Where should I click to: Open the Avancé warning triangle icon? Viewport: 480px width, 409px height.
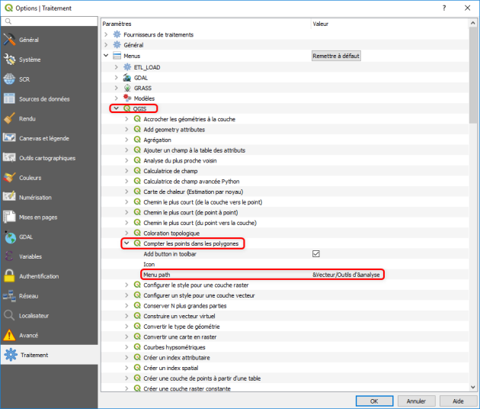9,335
